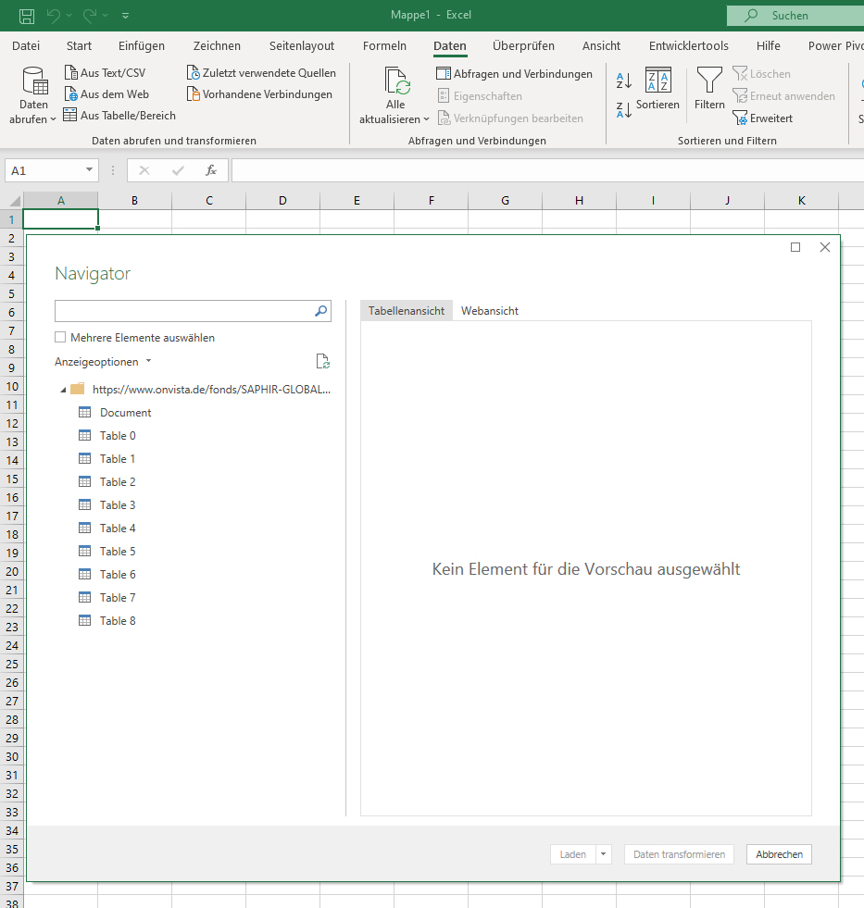Switch to the Zeichnen ribbon tab
Screen dimensions: 864x908
tap(217, 45)
